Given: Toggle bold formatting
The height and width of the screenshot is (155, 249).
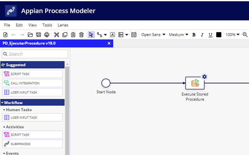Looking at the screenshot, I should (x=194, y=35).
